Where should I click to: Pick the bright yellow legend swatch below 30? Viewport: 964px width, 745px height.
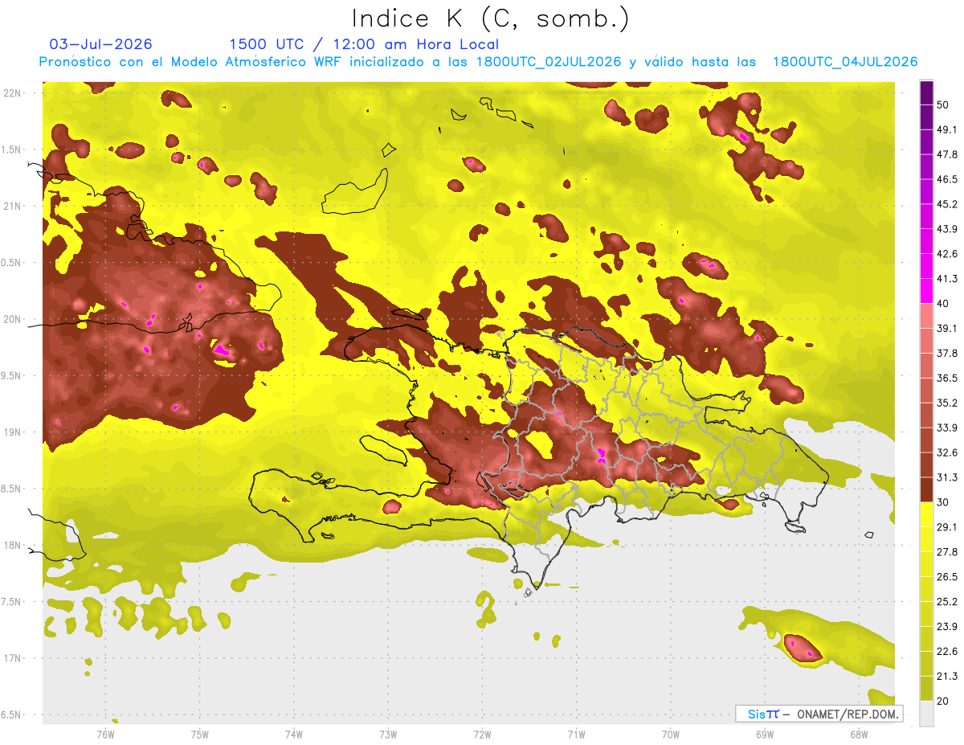(x=926, y=514)
